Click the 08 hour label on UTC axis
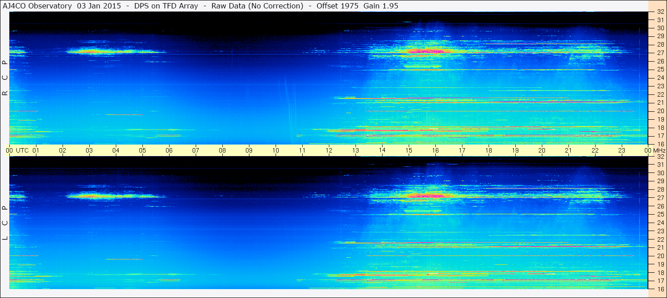667x298 pixels. (222, 150)
